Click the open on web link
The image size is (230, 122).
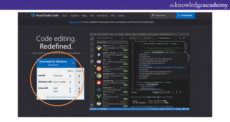click(x=70, y=97)
